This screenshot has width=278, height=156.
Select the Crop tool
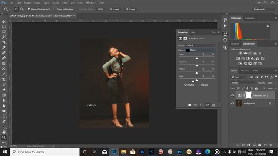click(4, 42)
